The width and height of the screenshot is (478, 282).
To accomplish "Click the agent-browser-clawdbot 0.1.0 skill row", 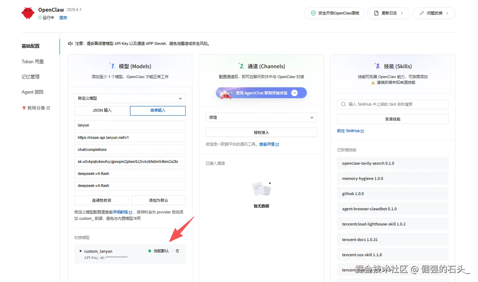I will [x=393, y=209].
